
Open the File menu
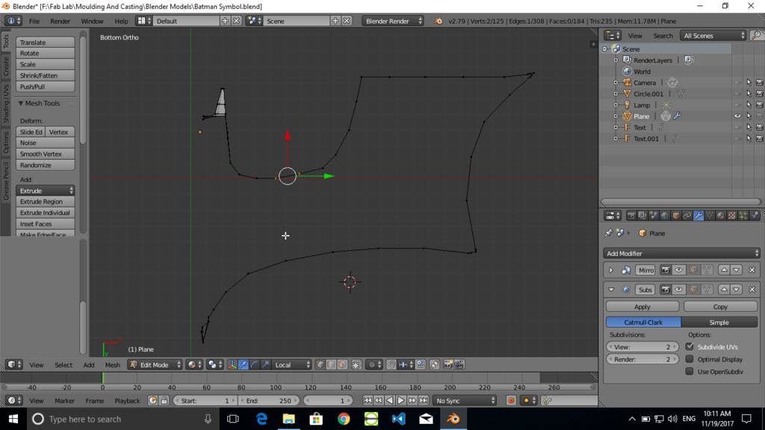point(34,21)
